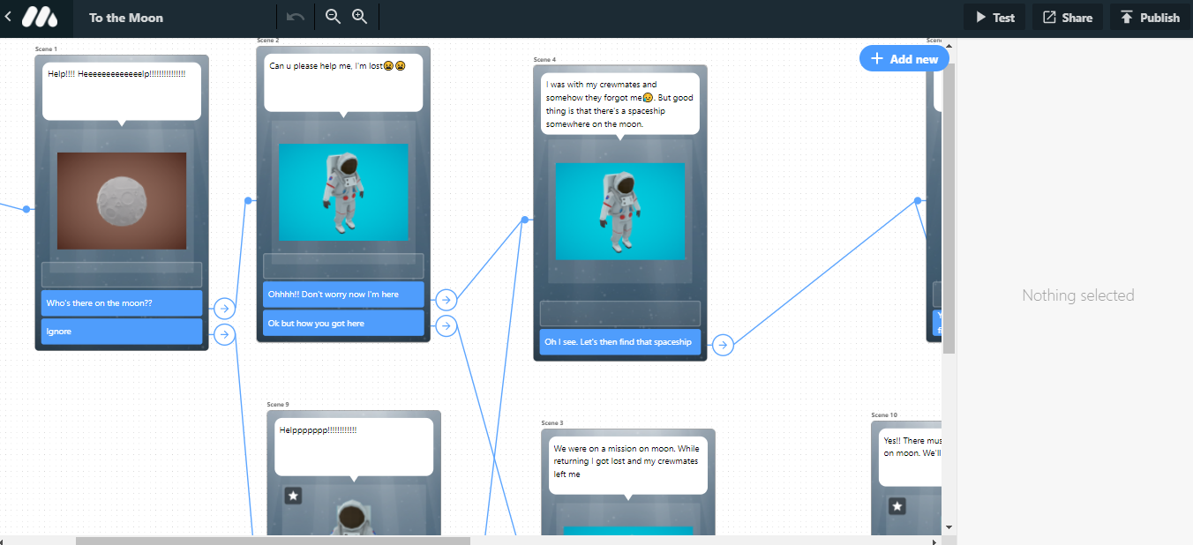Select the "Who's there on the moon??" choice
The image size is (1193, 545).
(x=122, y=303)
